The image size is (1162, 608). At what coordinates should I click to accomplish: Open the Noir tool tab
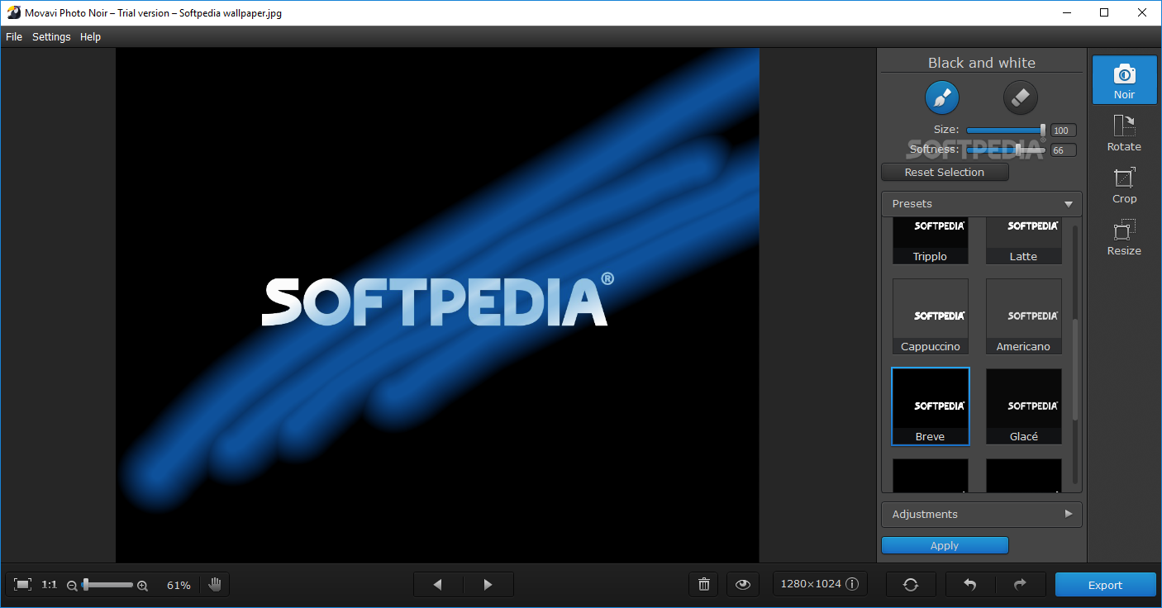click(x=1124, y=80)
